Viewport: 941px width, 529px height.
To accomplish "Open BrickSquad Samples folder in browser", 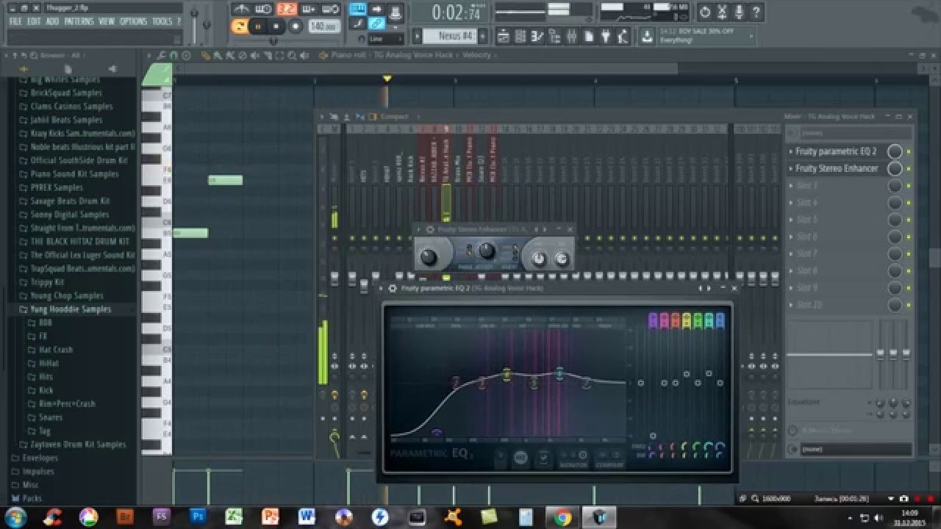I will [x=66, y=93].
